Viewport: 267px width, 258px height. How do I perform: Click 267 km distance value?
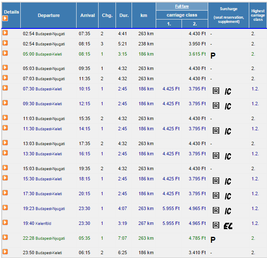(146, 223)
